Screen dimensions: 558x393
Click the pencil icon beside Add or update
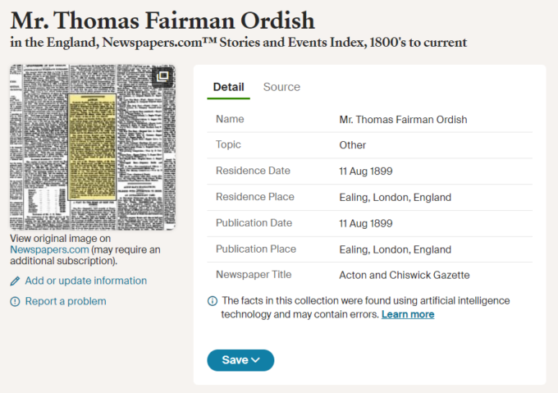pyautogui.click(x=15, y=281)
